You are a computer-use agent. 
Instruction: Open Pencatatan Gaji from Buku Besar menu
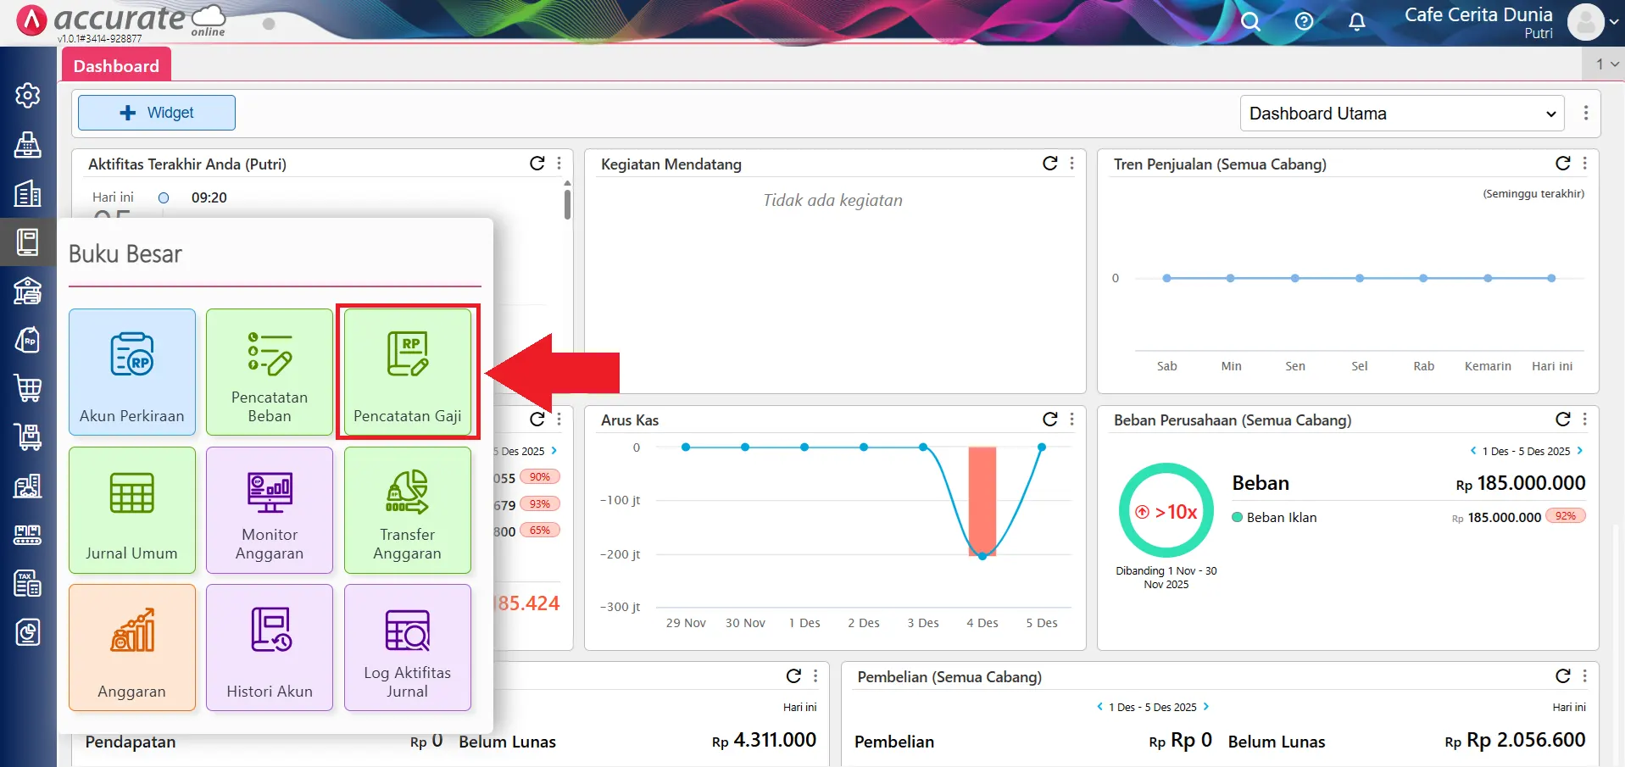click(x=407, y=372)
